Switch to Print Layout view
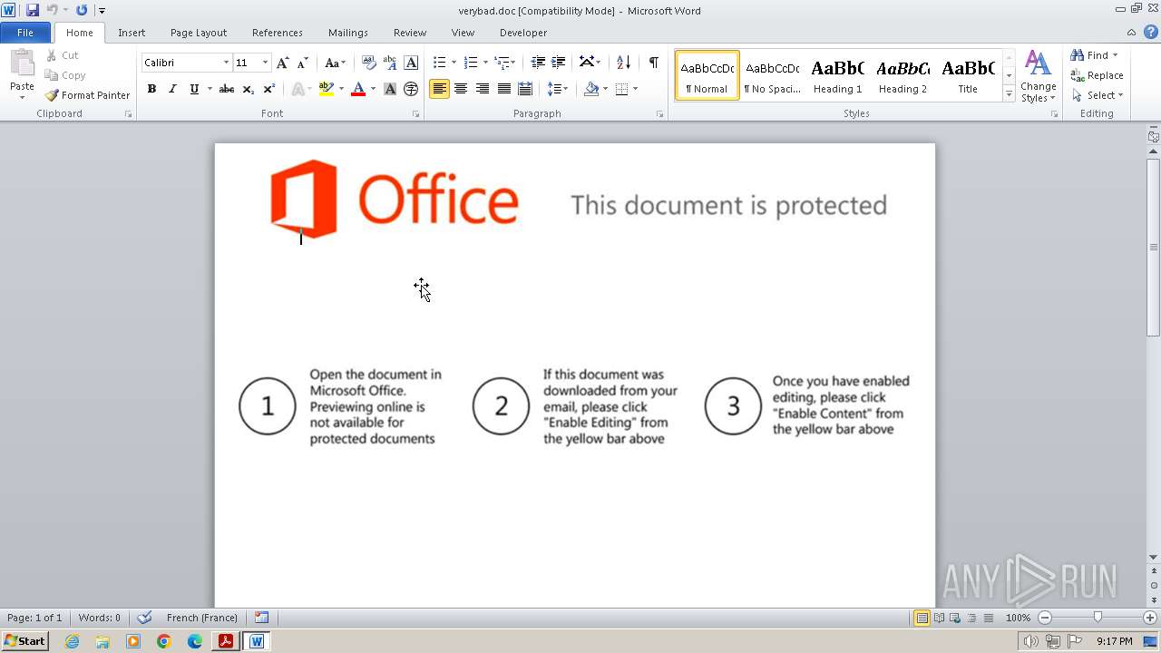Viewport: 1161px width, 653px height. tap(922, 618)
